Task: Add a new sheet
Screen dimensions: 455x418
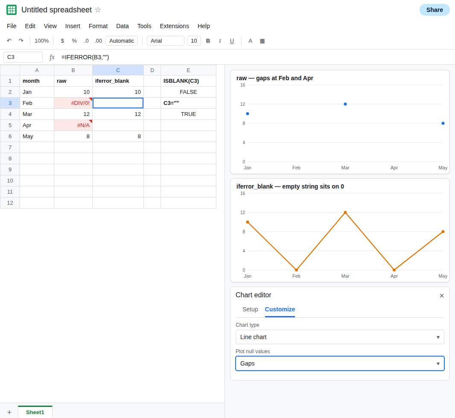Action: point(9,412)
